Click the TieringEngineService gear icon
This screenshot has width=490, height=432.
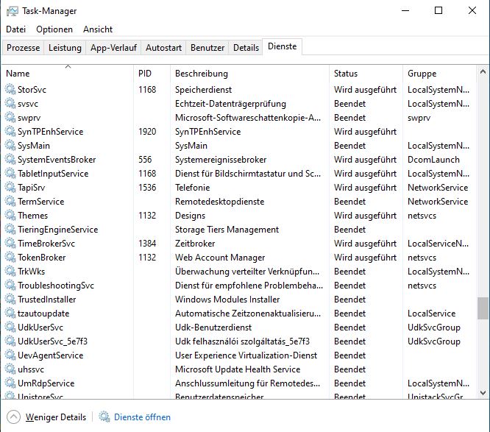(x=10, y=230)
